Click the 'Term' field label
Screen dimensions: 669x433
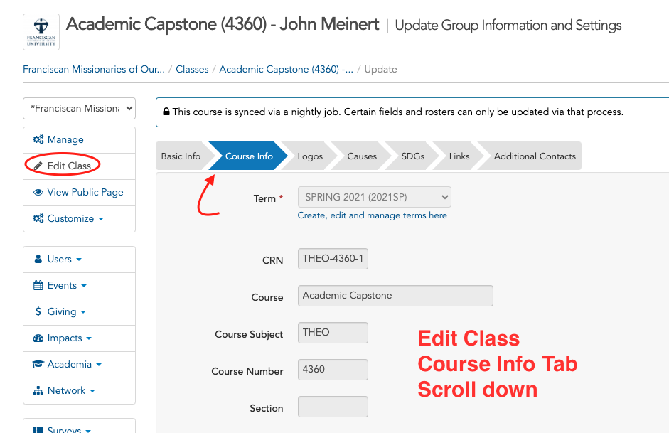point(264,199)
